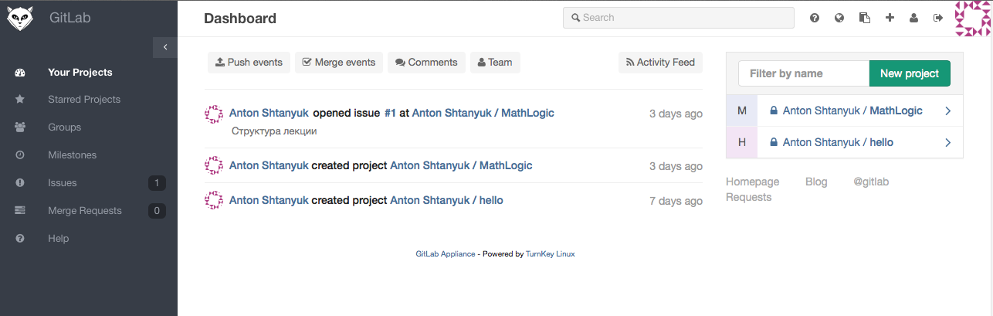Screen dimensions: 993x316
Task: Open issue #1 link
Action: 390,113
